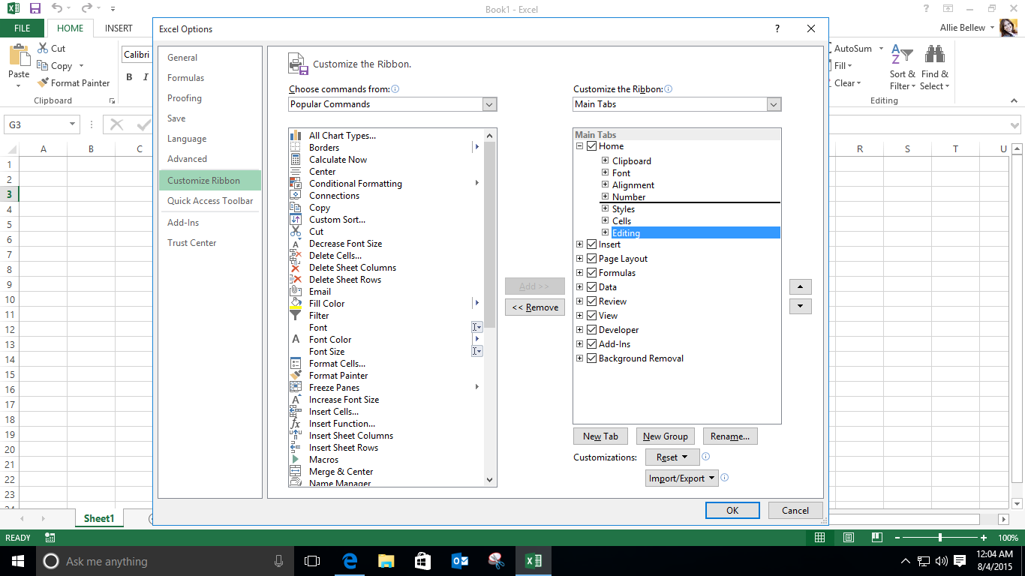
Task: Click the All Chart Types command icon
Action: click(x=296, y=136)
